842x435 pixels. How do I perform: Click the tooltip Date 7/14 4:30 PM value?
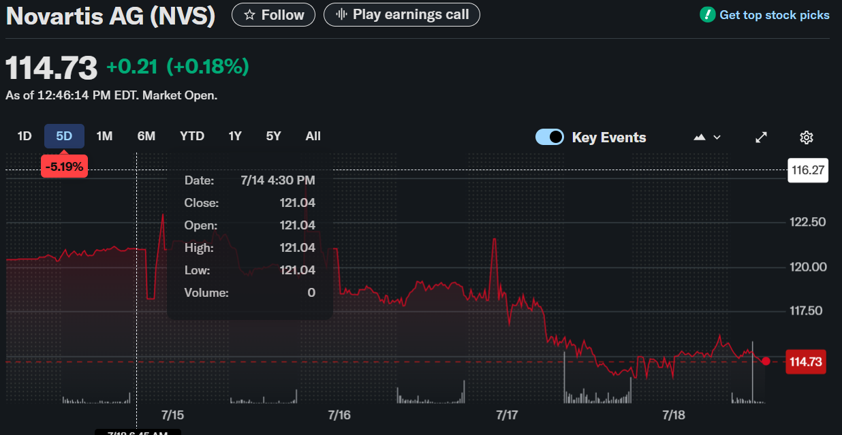point(278,180)
